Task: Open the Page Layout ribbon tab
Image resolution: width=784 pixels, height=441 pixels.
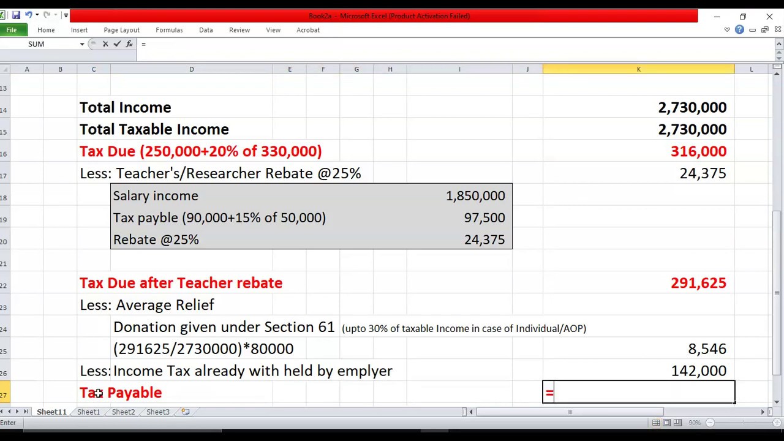Action: point(121,29)
